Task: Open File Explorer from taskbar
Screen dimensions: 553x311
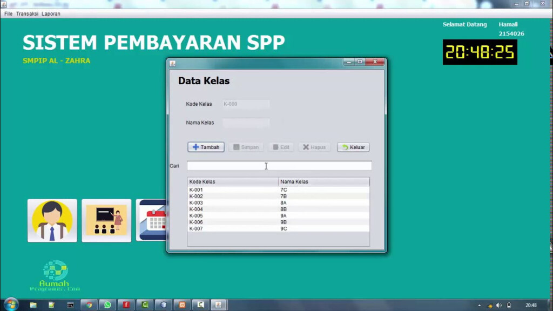Action: 33,305
